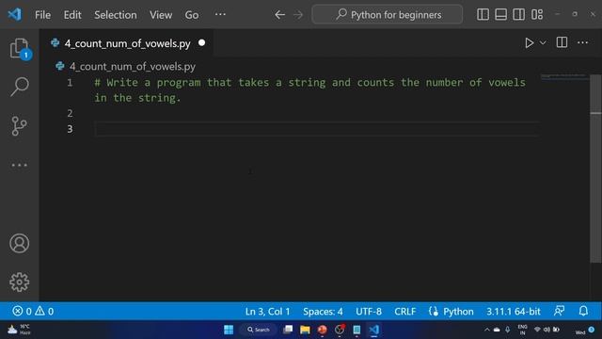Click Windows taskbar Search box
602x339 pixels.
[x=259, y=330]
